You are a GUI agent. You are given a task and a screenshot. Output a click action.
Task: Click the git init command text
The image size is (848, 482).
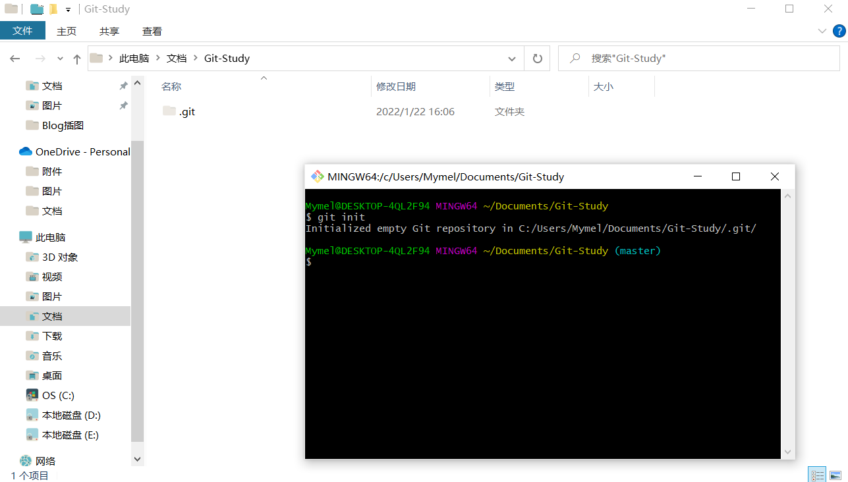[341, 217]
